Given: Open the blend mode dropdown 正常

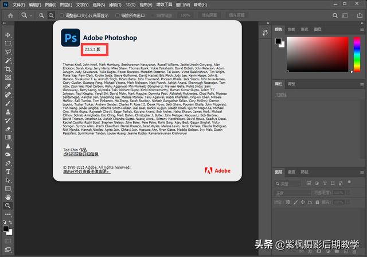Looking at the screenshot, I should 292,193.
